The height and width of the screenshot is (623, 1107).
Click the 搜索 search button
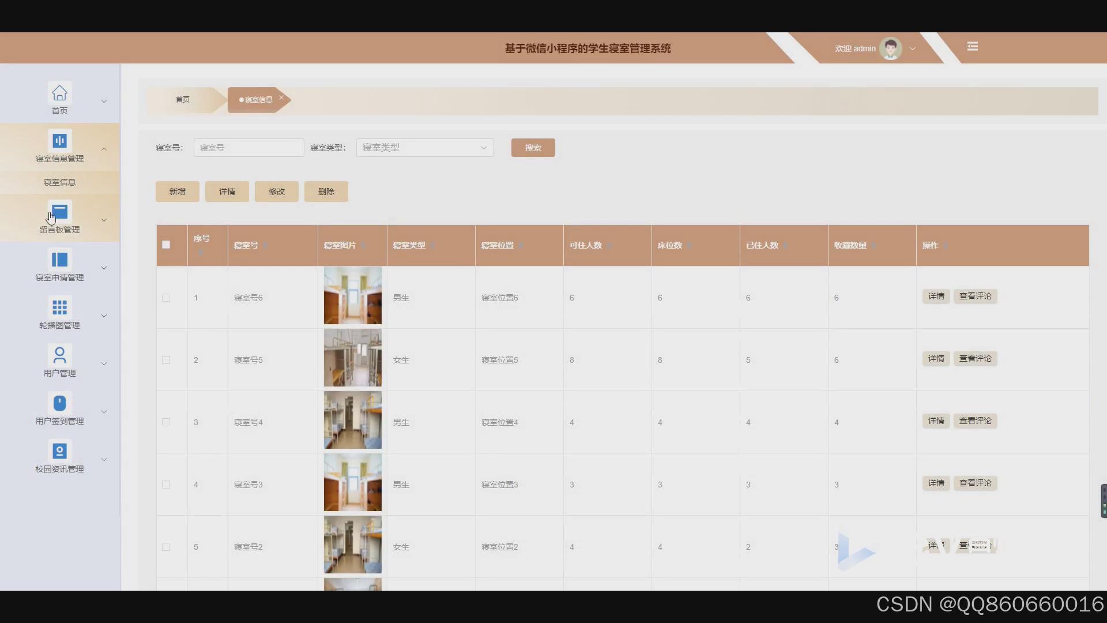(533, 148)
